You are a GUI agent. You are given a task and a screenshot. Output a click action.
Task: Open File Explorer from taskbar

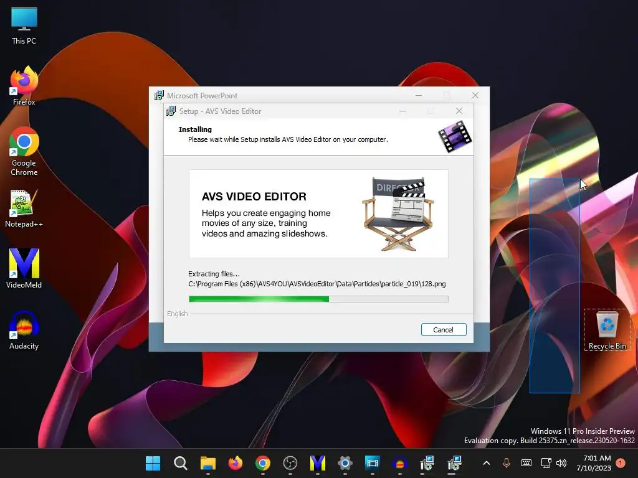click(x=208, y=463)
